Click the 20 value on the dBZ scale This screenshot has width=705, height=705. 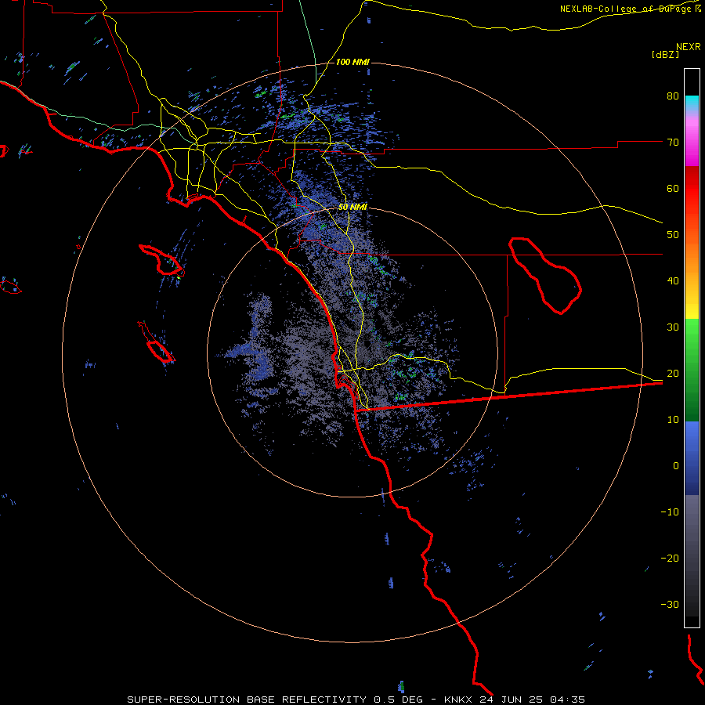click(x=673, y=374)
